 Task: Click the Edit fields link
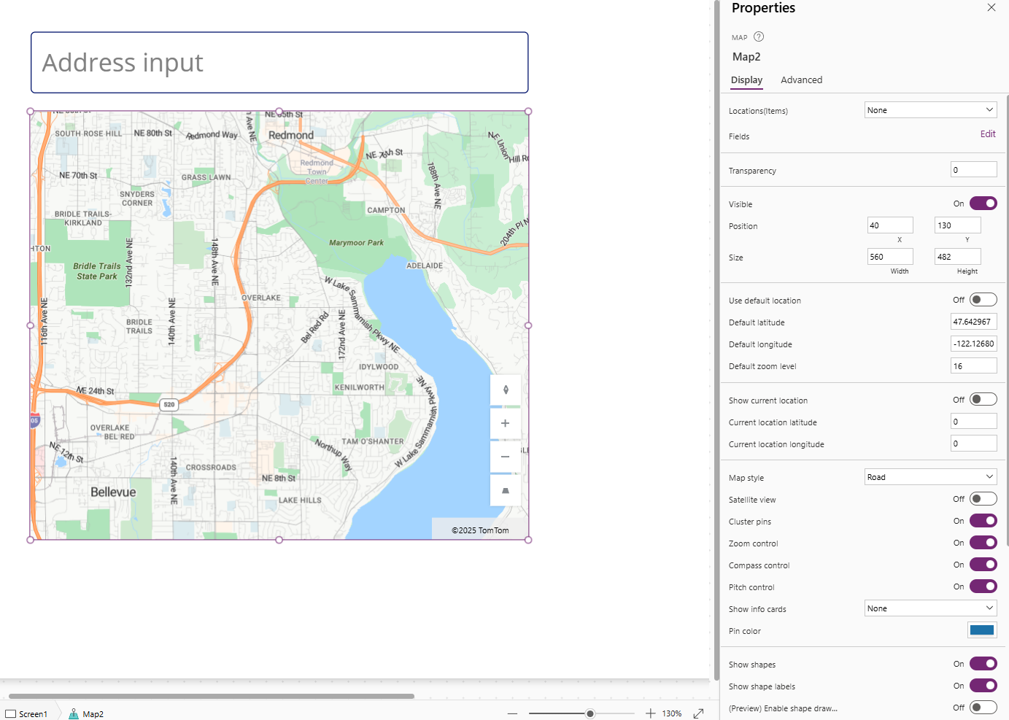click(988, 134)
